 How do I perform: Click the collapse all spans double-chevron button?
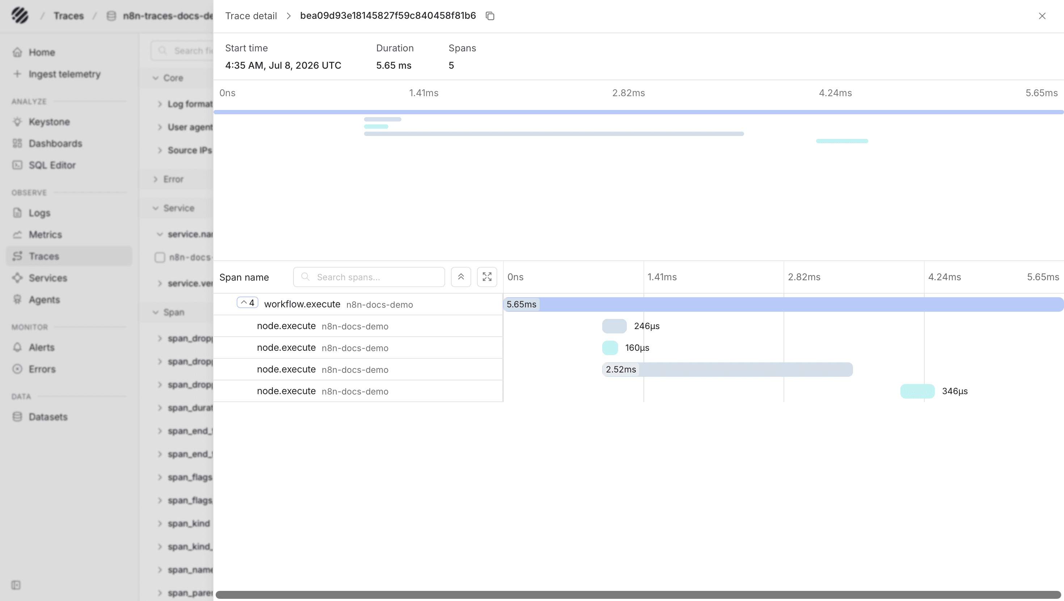click(461, 277)
